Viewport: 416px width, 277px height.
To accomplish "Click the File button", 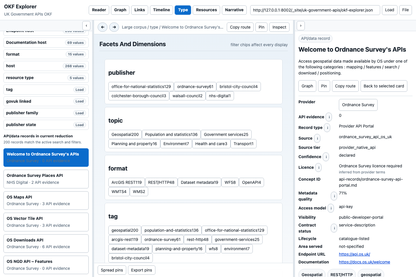I will tap(406, 10).
